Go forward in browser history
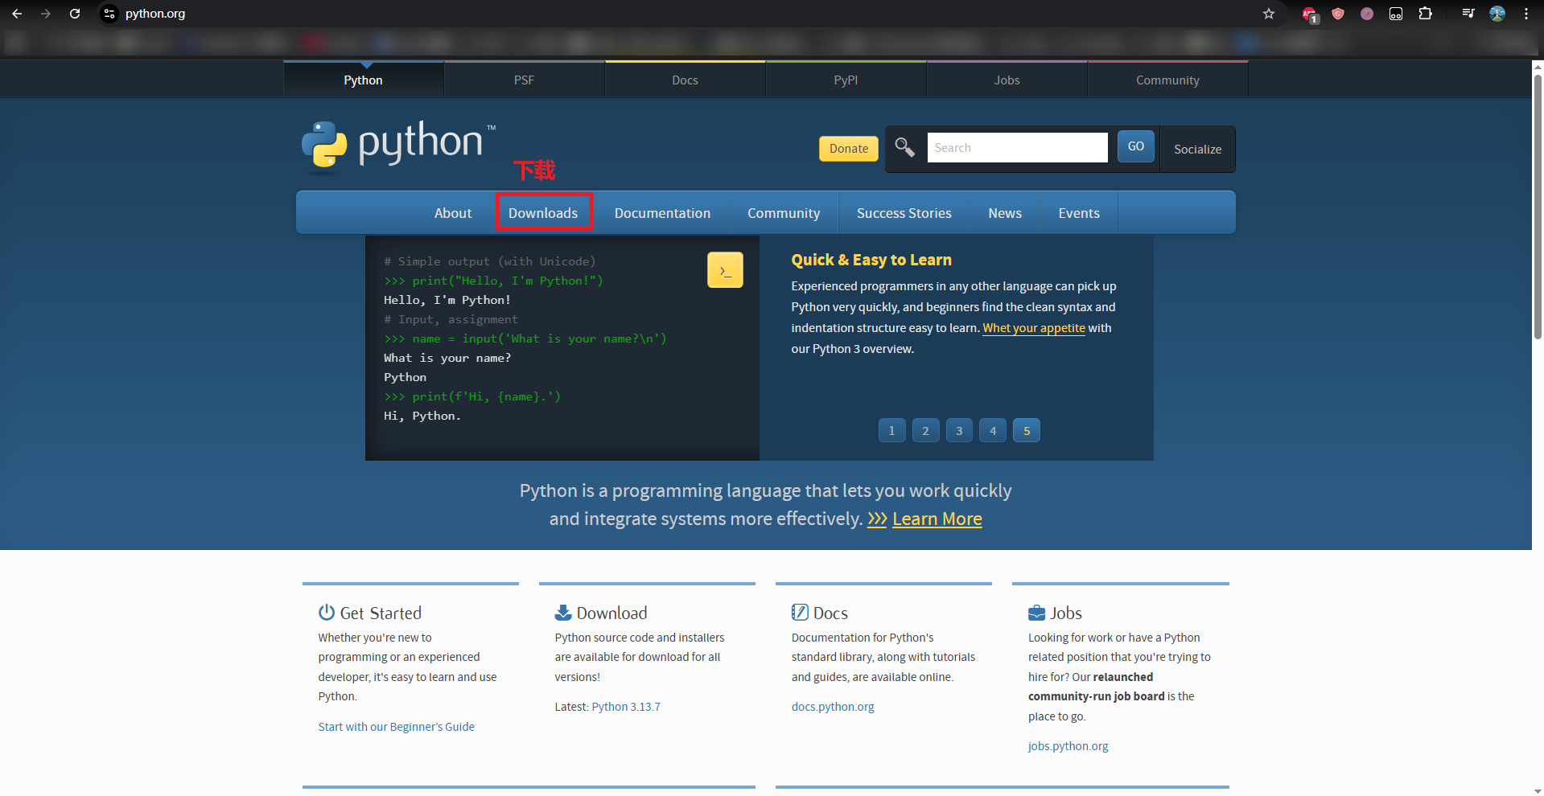This screenshot has width=1544, height=796. pos(46,14)
